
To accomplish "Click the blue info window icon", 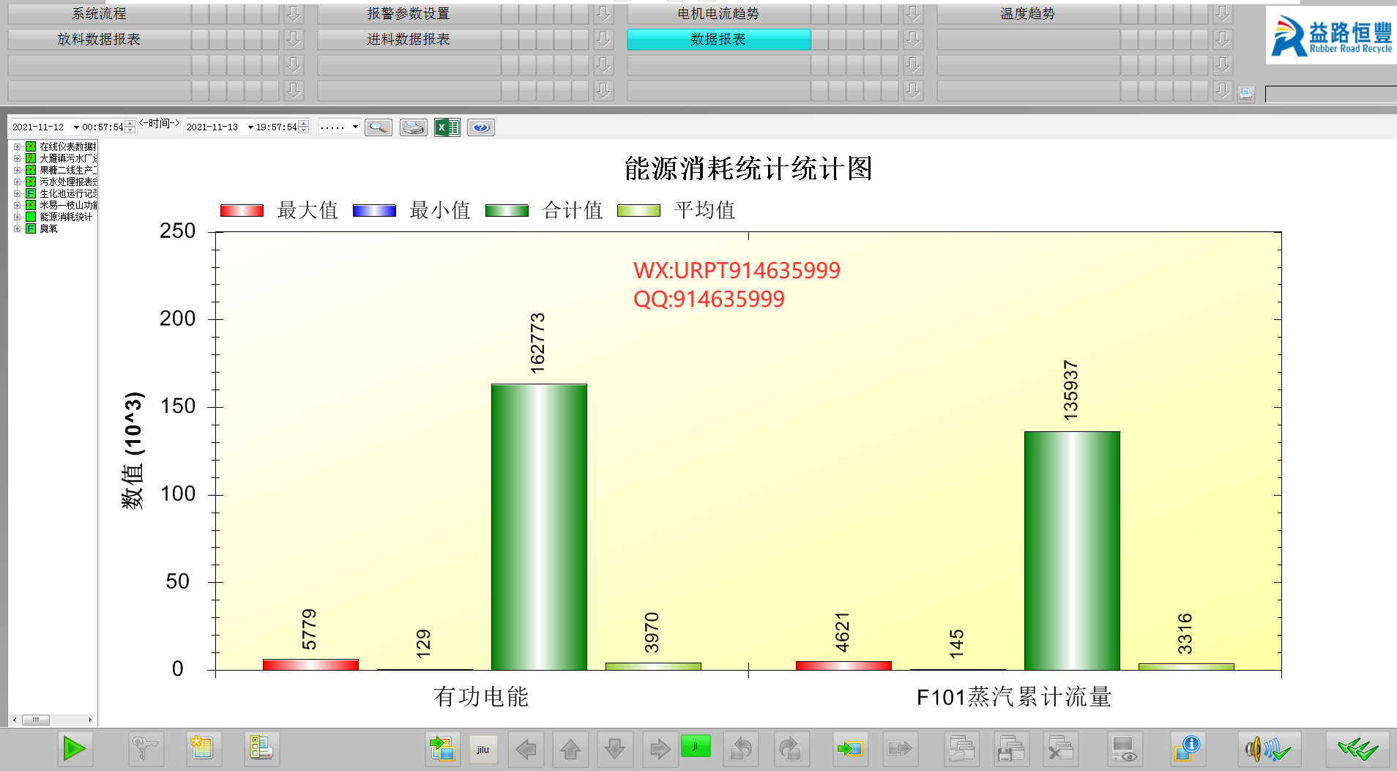I will pos(1187,748).
